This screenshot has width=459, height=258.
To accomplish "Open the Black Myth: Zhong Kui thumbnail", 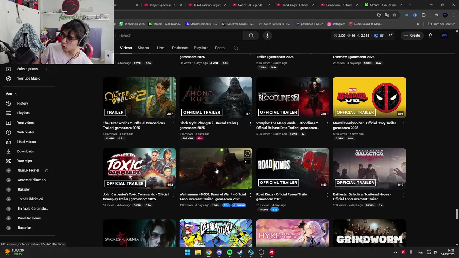I will [216, 97].
